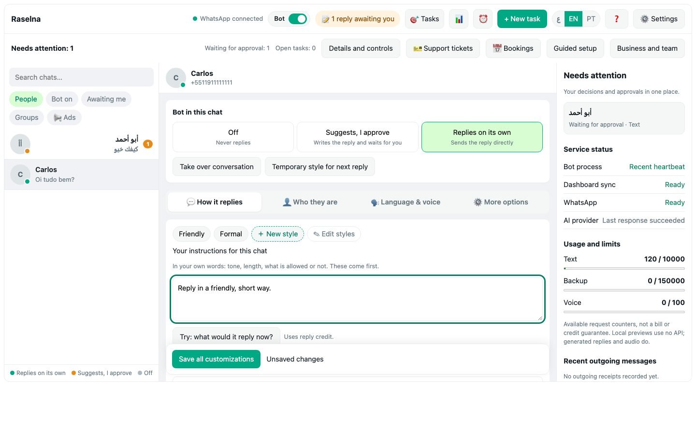The image size is (696, 435).
Task: Open Business and team
Action: click(647, 48)
